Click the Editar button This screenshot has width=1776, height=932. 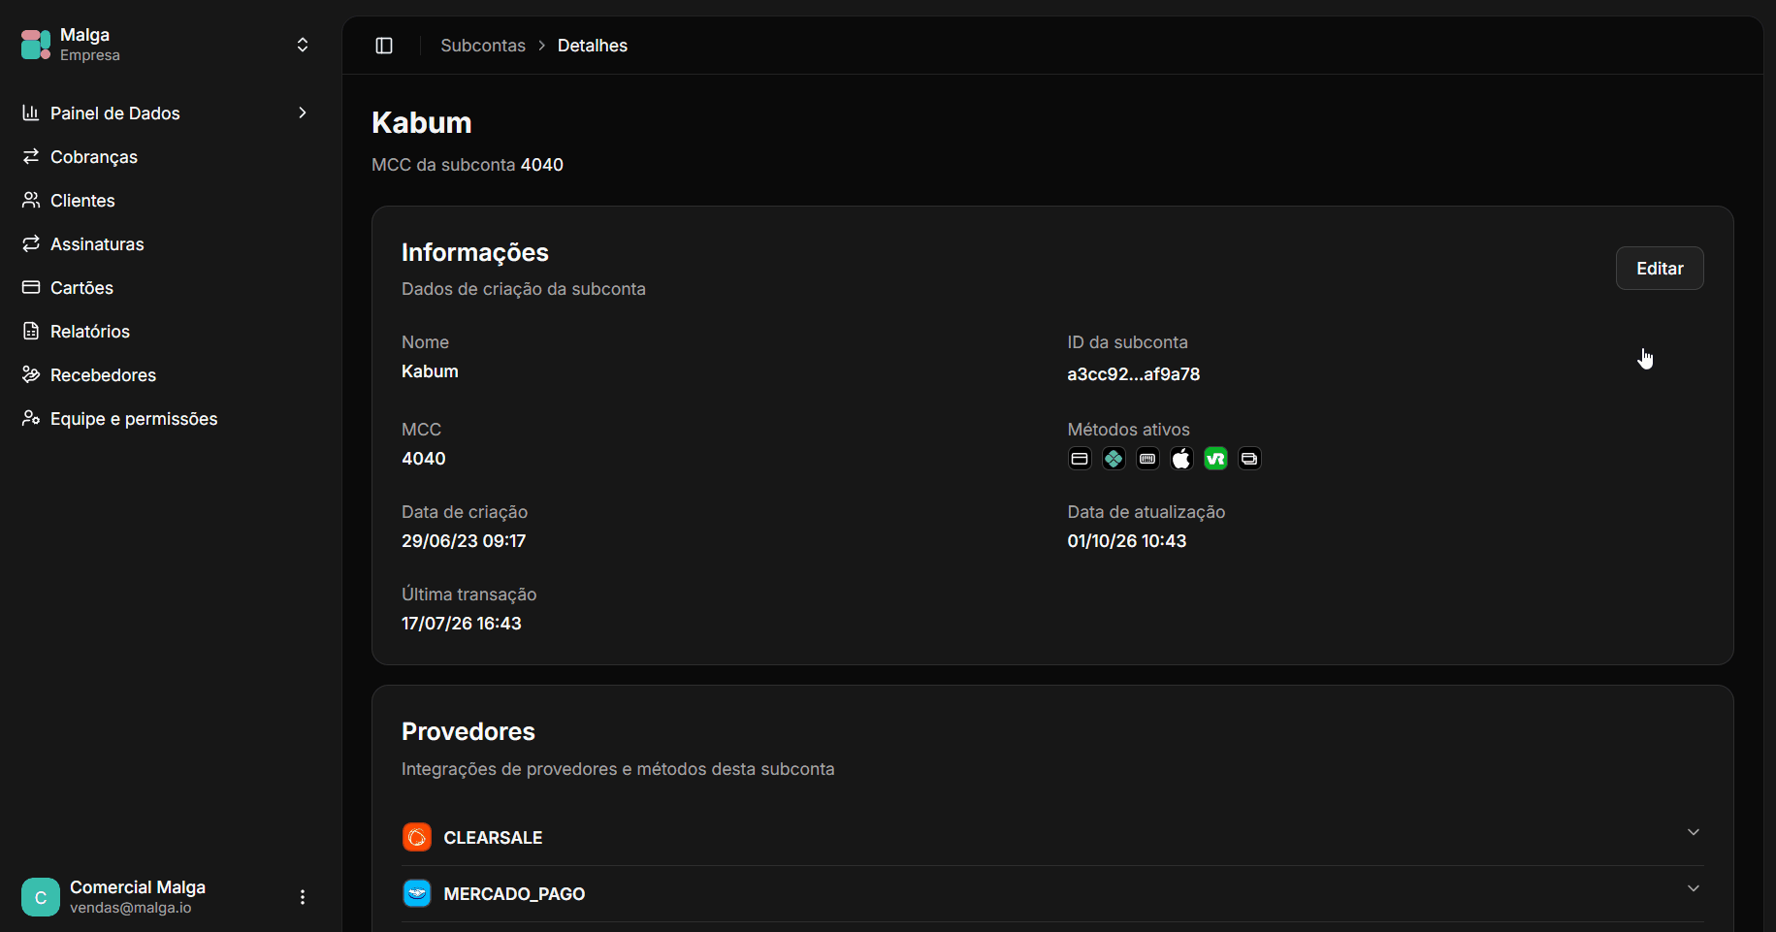pyautogui.click(x=1660, y=269)
